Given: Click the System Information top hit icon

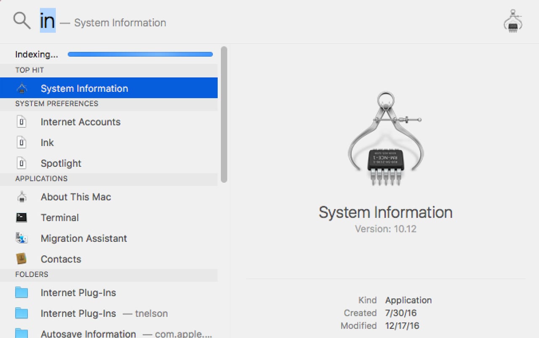Looking at the screenshot, I should (21, 89).
